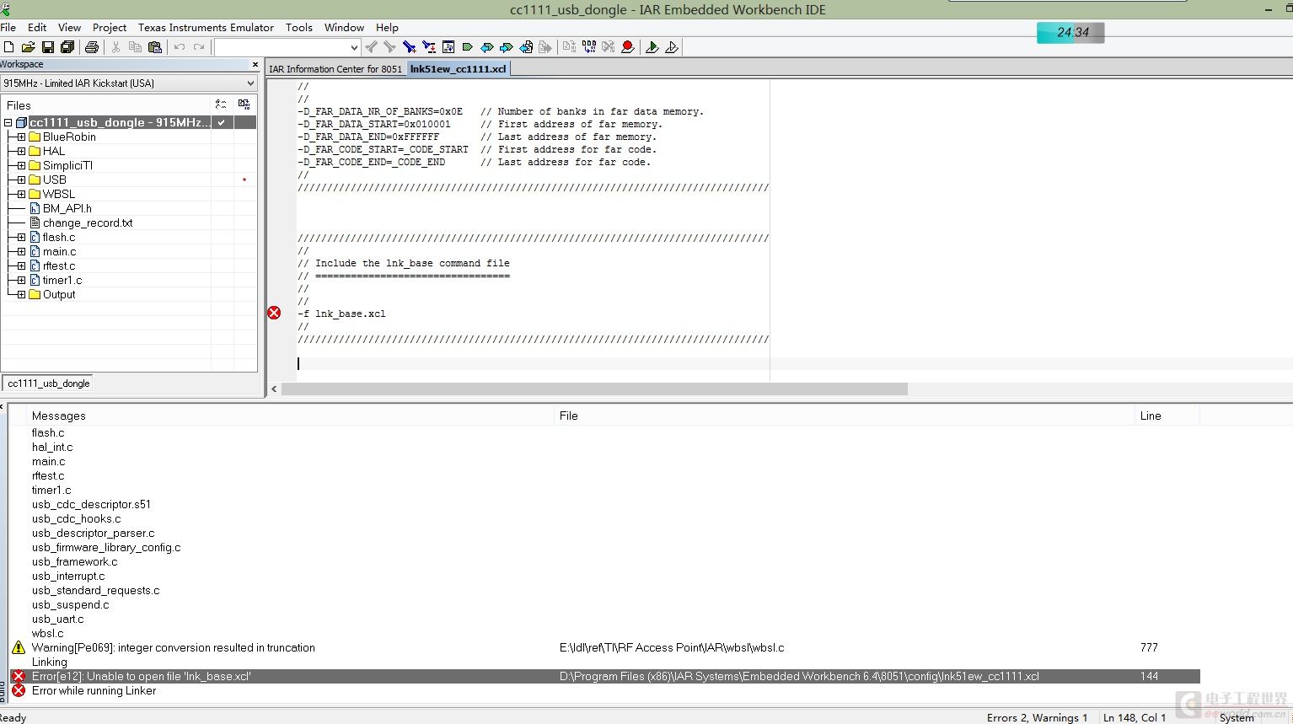The image size is (1293, 724).
Task: Select the change_record.txt file
Action: (x=88, y=223)
